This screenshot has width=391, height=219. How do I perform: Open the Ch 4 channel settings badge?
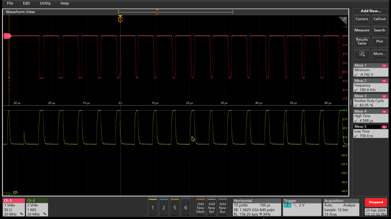pos(37,207)
